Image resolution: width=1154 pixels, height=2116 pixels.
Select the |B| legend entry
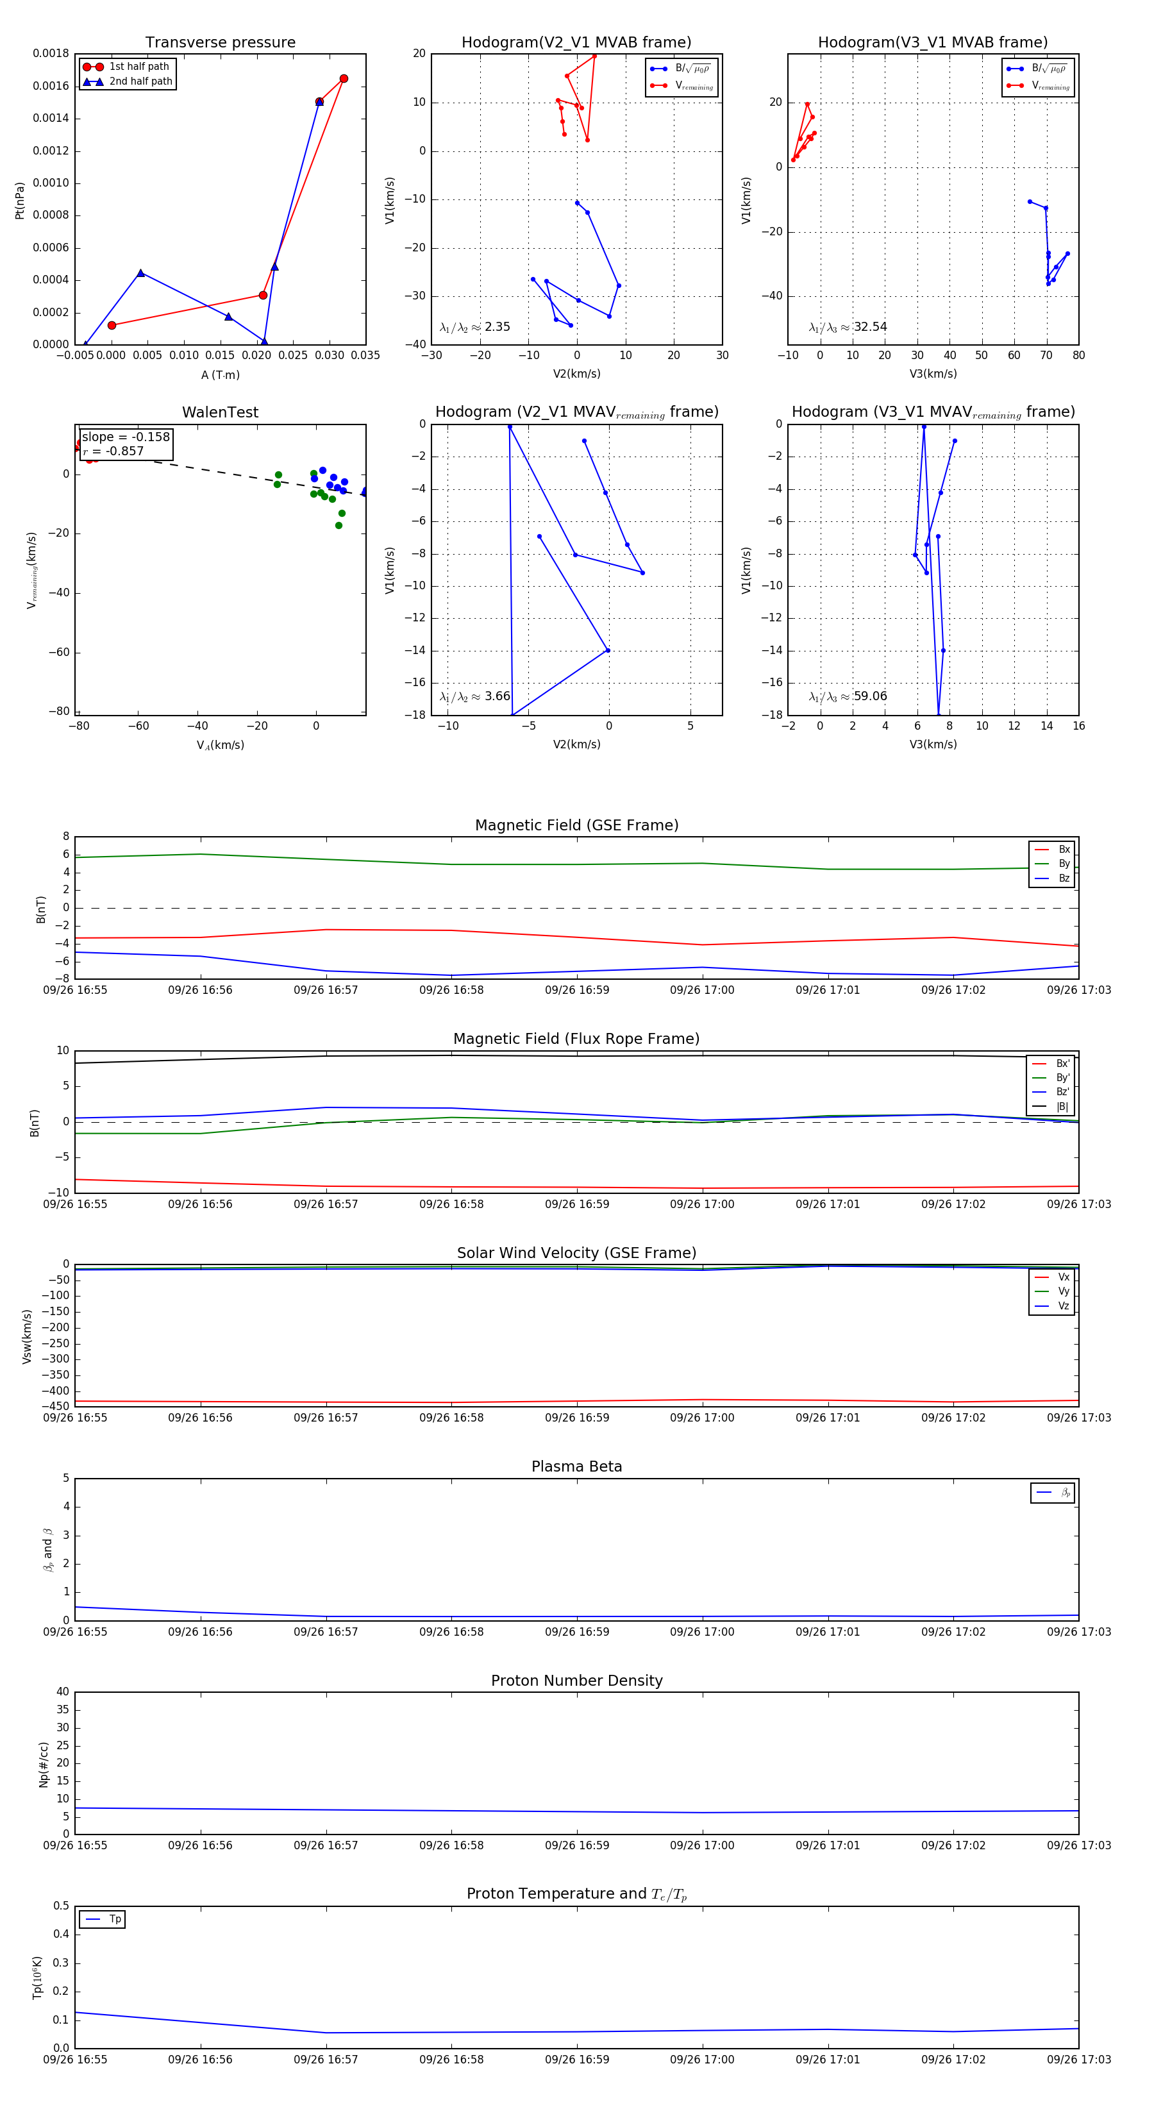(x=1051, y=1107)
